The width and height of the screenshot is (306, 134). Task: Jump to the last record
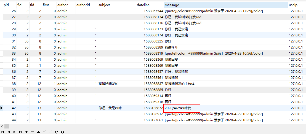pos(20,132)
